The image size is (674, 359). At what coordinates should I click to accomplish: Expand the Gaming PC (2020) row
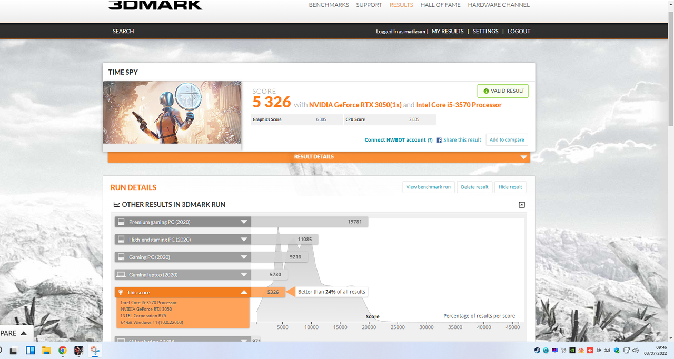244,257
